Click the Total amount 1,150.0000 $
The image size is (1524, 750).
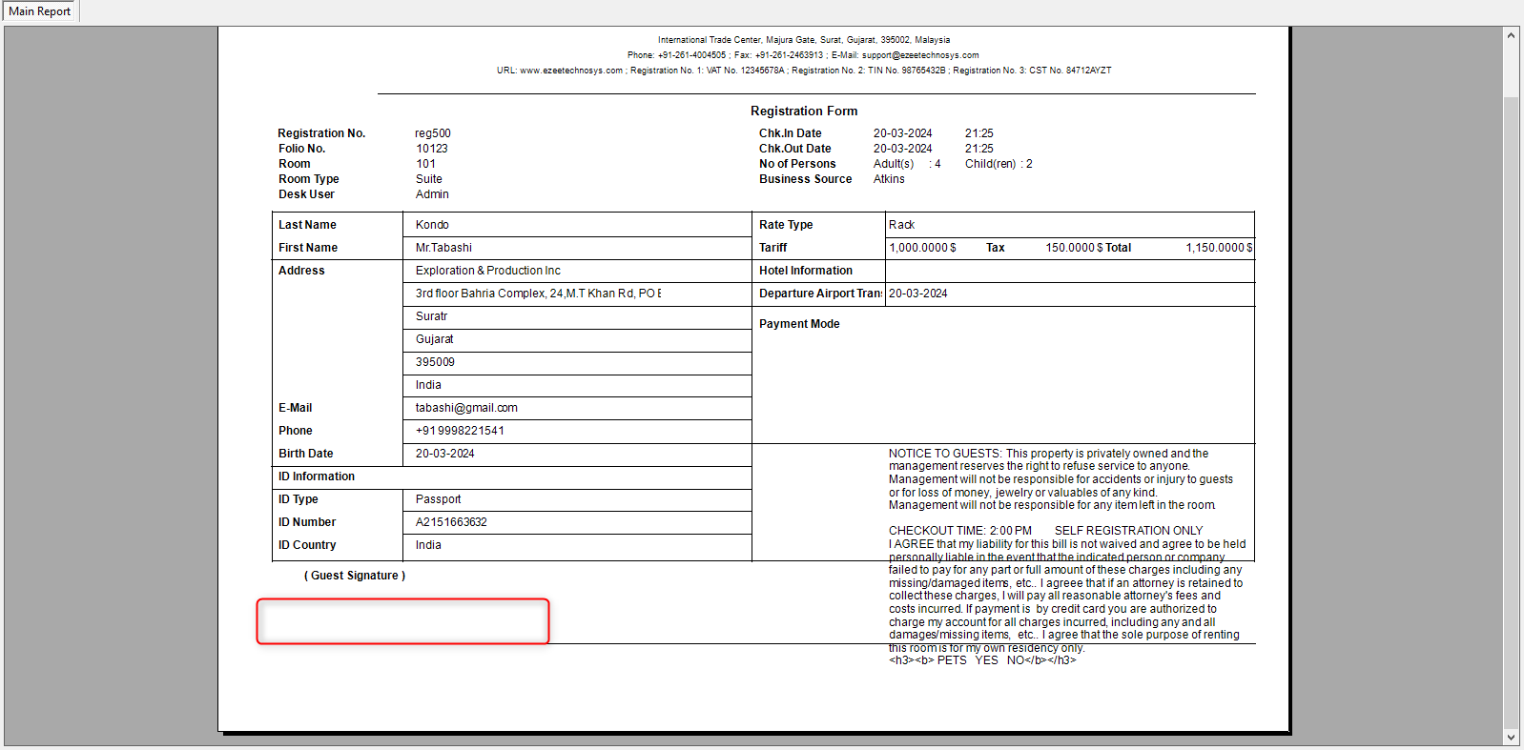tap(1219, 248)
